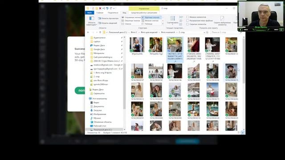
Task: Select Огромные значки layout
Action: [131, 17]
